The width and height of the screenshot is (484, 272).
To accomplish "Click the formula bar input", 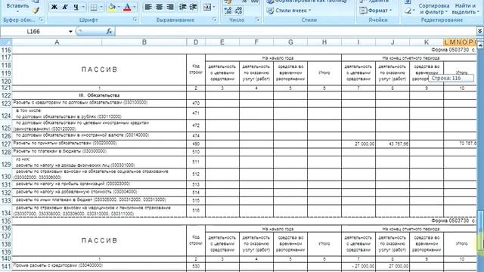I will coord(296,32).
